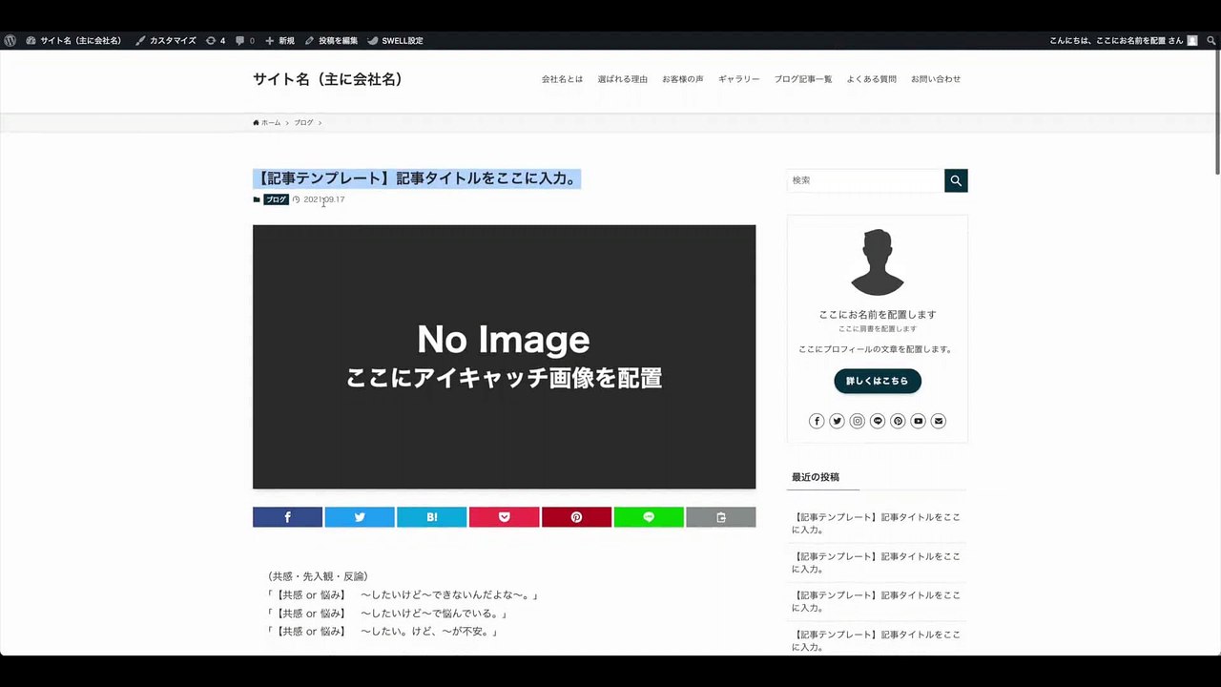
Task: Open the profile YouTube circle icon
Action: (x=918, y=421)
